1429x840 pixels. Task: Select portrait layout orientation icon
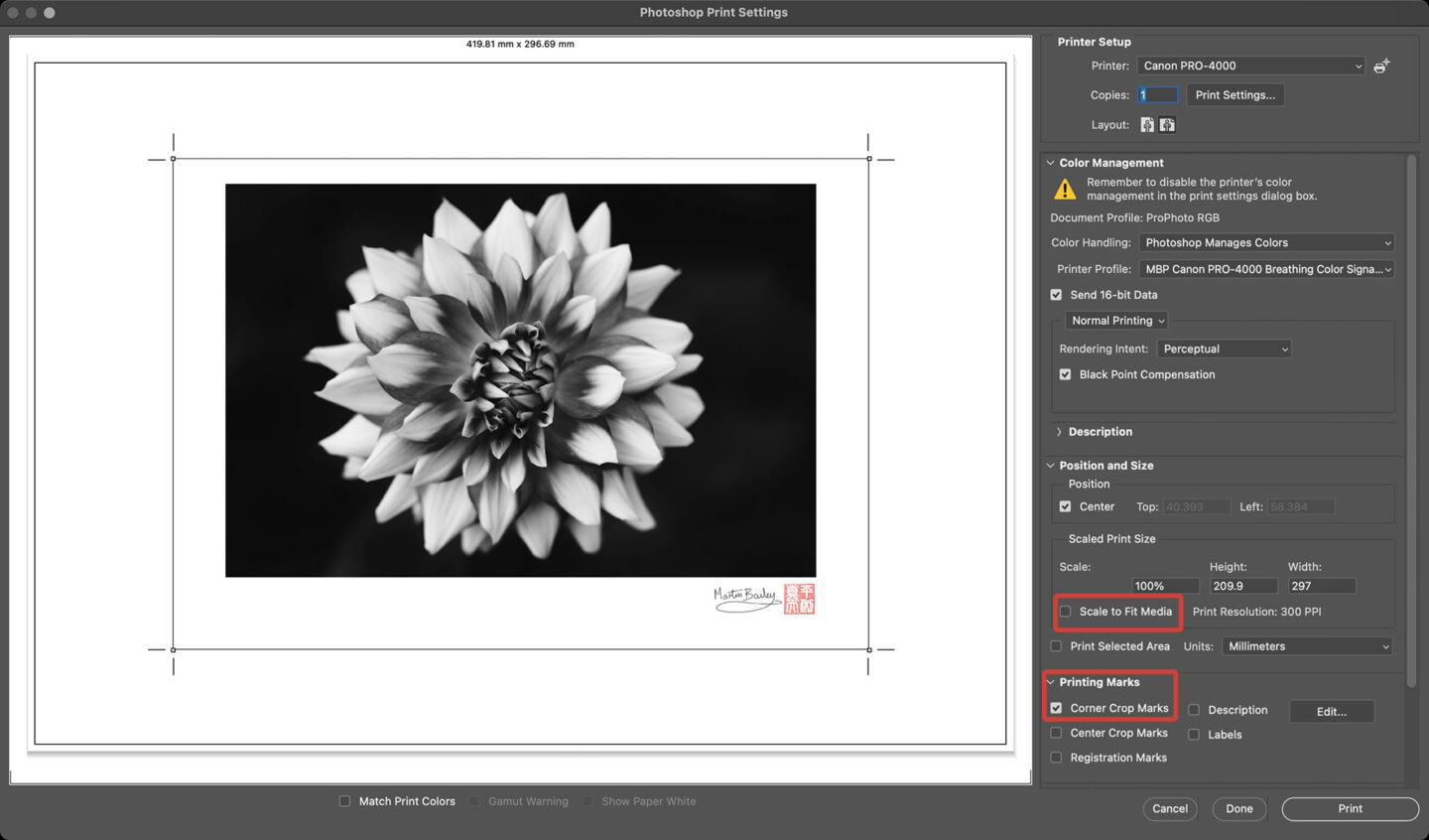[x=1147, y=125]
